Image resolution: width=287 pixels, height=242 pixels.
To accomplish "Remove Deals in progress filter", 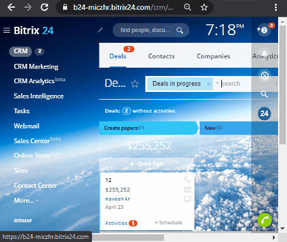I will coord(209,84).
